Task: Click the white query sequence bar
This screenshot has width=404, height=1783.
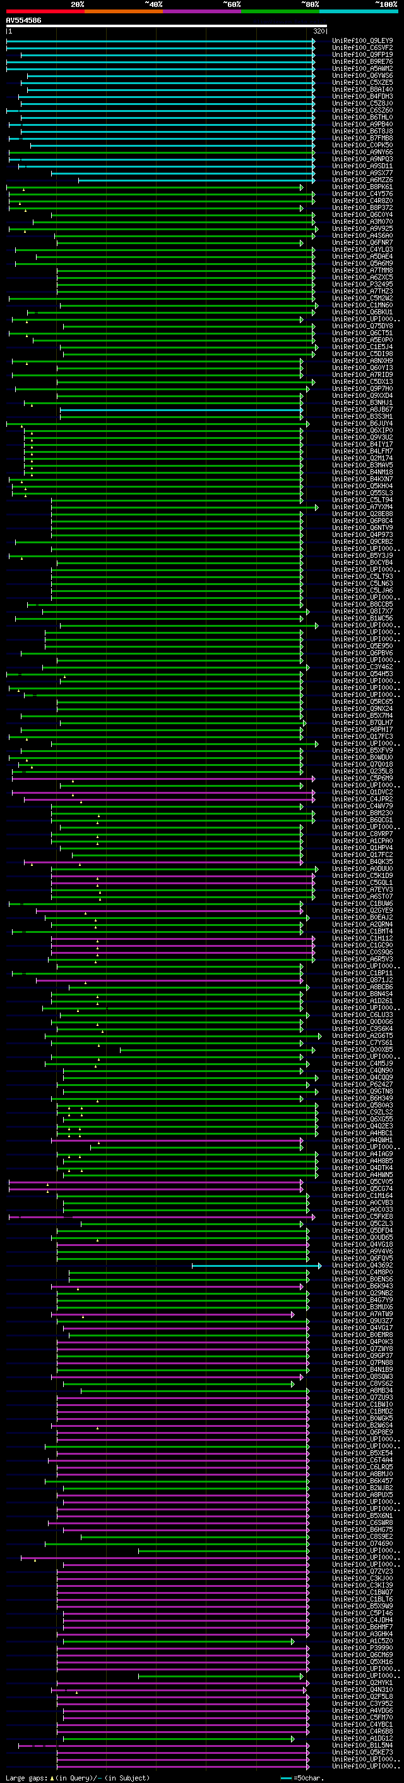Action: coord(167,27)
